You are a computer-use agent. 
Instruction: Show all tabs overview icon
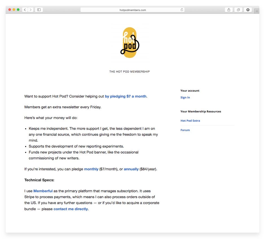coord(238,10)
